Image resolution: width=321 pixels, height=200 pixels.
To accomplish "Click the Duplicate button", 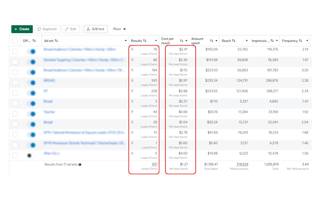I will 47,29.
